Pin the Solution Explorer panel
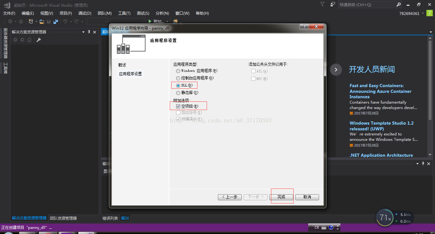The width and height of the screenshot is (435, 234). point(89,32)
